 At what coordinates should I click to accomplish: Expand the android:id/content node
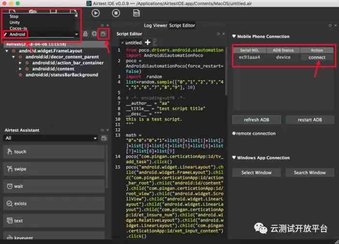(x=20, y=69)
